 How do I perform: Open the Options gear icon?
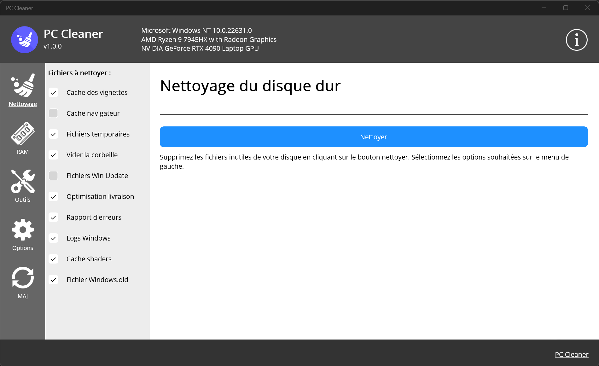point(23,229)
